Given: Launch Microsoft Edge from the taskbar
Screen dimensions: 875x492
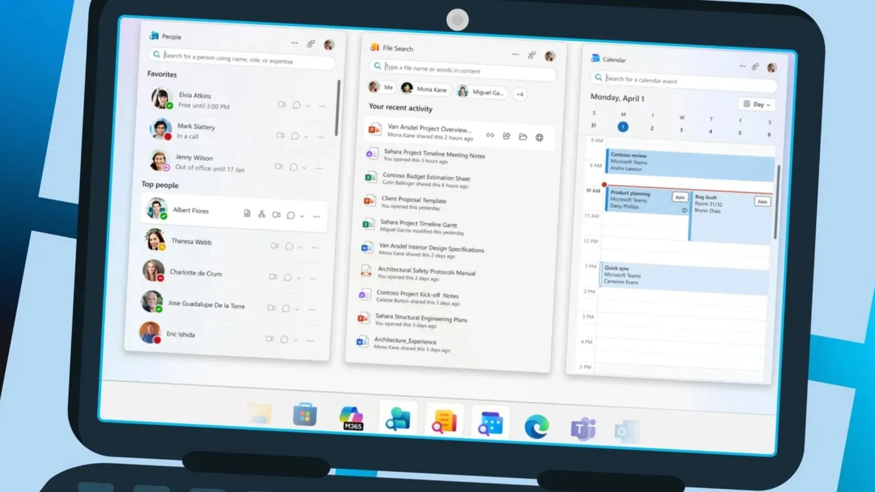Looking at the screenshot, I should (x=536, y=427).
